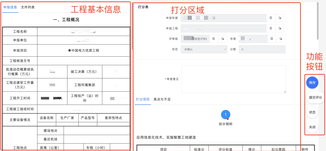Image resolution: width=326 pixels, height=151 pixels.
Task: Click the 工程总建安工作量 cell
Action: pyautogui.click(x=20, y=85)
